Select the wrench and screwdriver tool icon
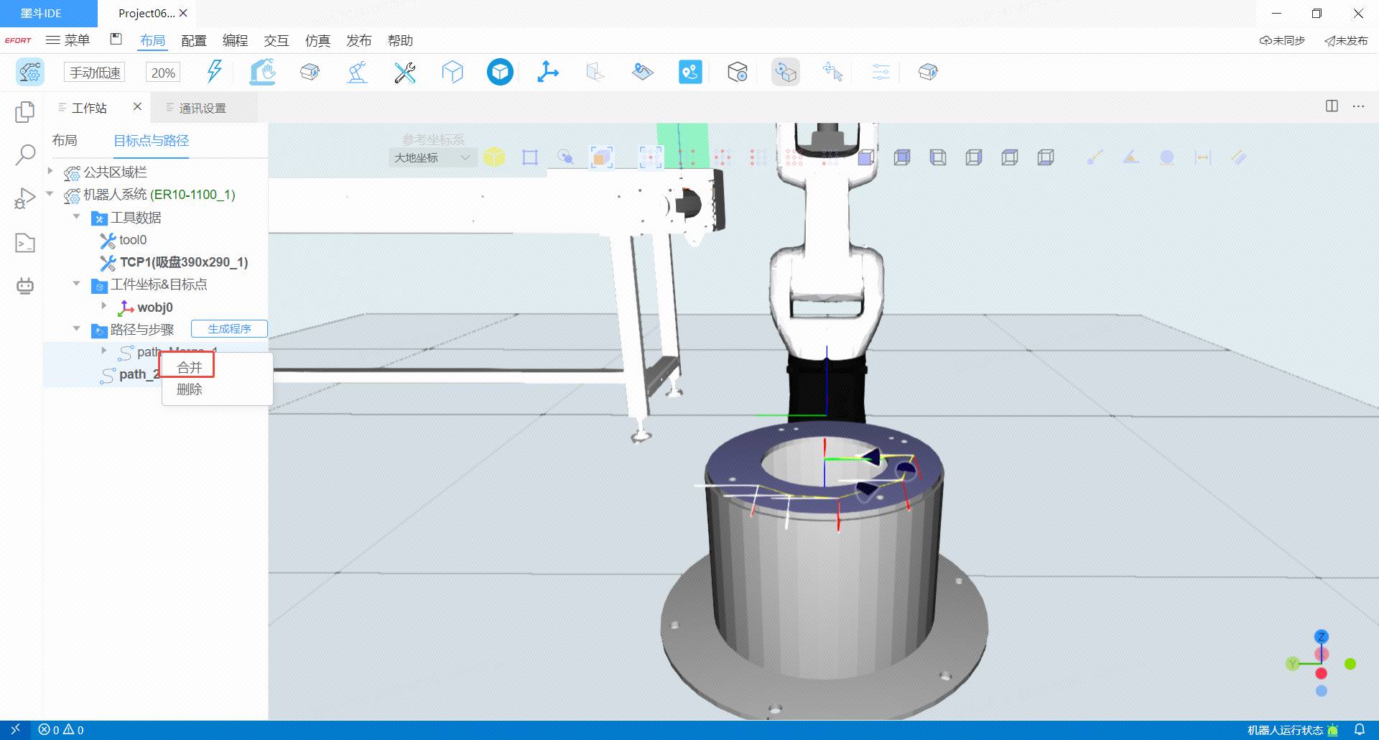1379x740 pixels. pyautogui.click(x=405, y=72)
